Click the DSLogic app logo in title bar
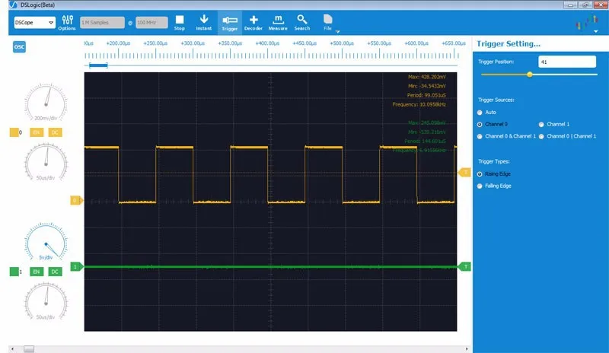The image size is (609, 353). 14,5
